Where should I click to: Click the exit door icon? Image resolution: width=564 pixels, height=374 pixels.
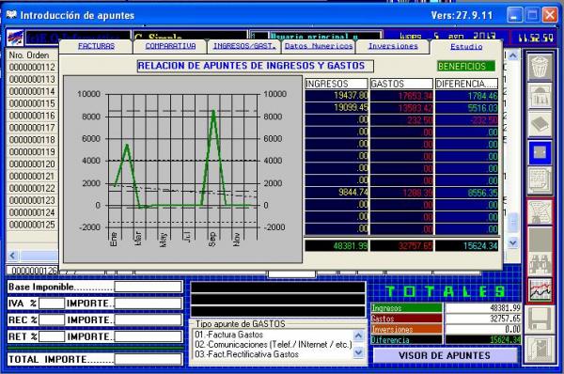(x=540, y=349)
